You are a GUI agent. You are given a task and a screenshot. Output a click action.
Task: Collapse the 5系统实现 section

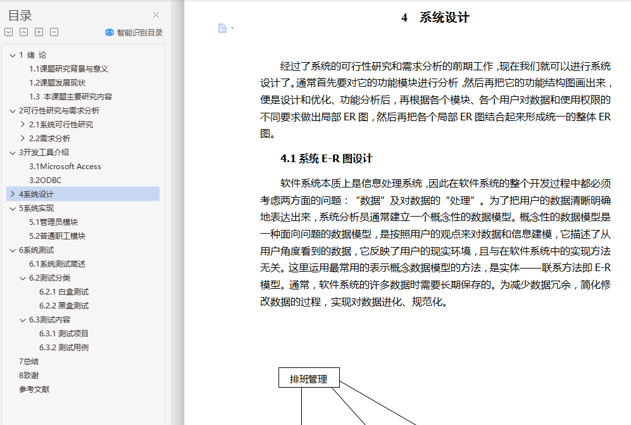(x=13, y=208)
